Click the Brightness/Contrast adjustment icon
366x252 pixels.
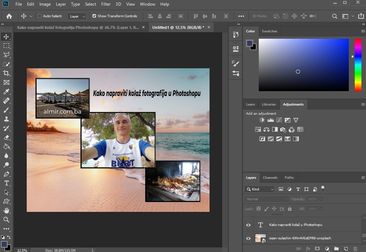(262, 120)
